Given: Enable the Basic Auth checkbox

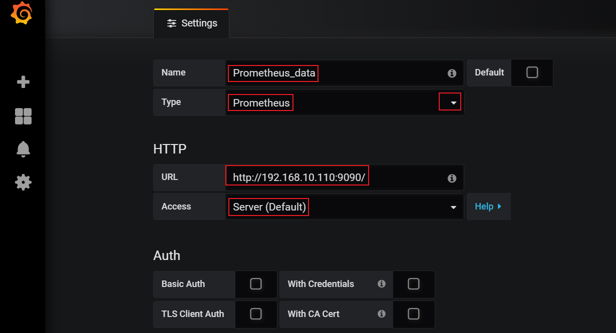Looking at the screenshot, I should pyautogui.click(x=255, y=284).
